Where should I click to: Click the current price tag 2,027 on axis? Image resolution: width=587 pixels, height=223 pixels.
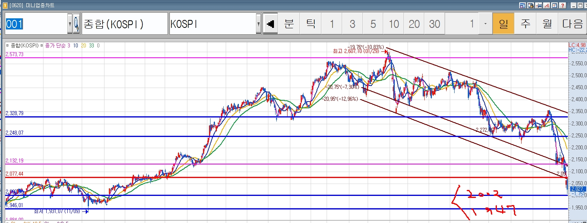(577, 189)
